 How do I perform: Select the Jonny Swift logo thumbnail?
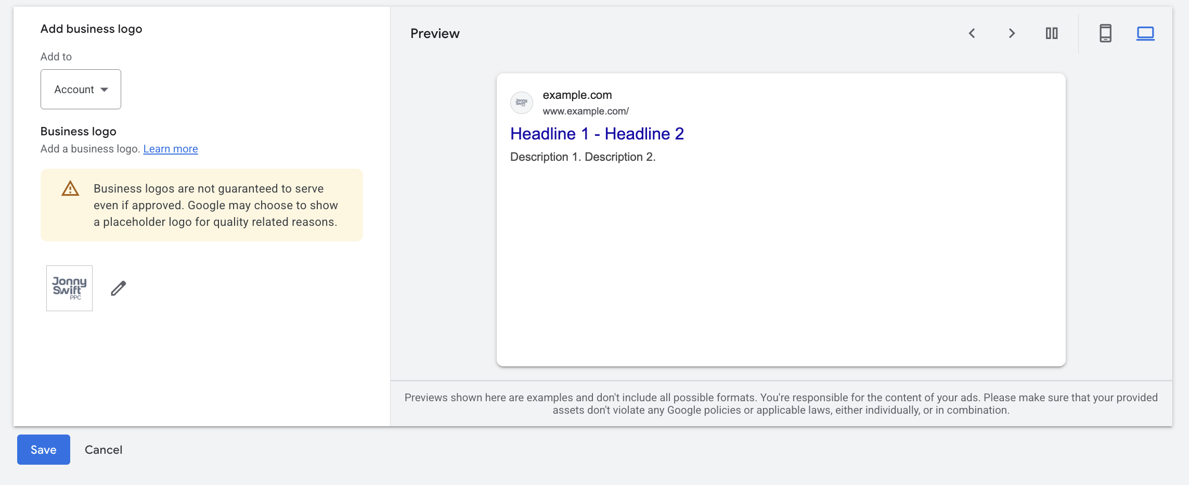69,288
